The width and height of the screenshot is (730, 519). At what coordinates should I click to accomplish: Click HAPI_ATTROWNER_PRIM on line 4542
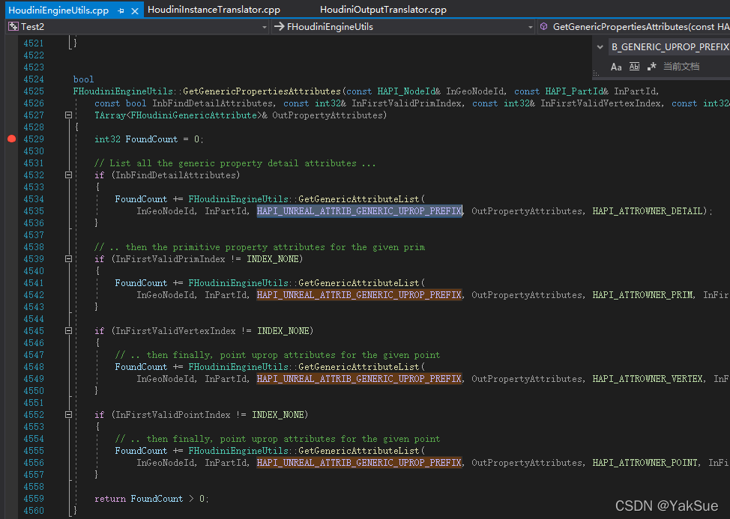coord(642,295)
